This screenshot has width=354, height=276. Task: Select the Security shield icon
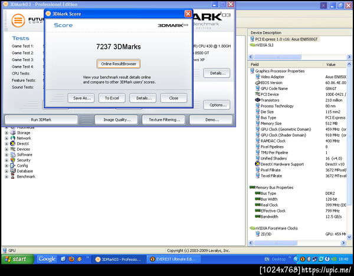(13, 160)
